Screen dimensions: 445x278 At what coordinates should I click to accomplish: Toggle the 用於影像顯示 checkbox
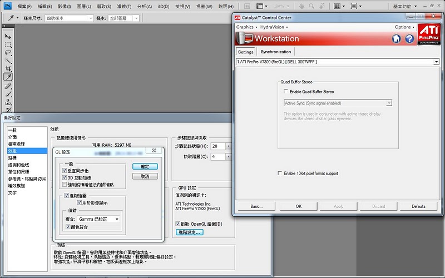pyautogui.click(x=80, y=202)
